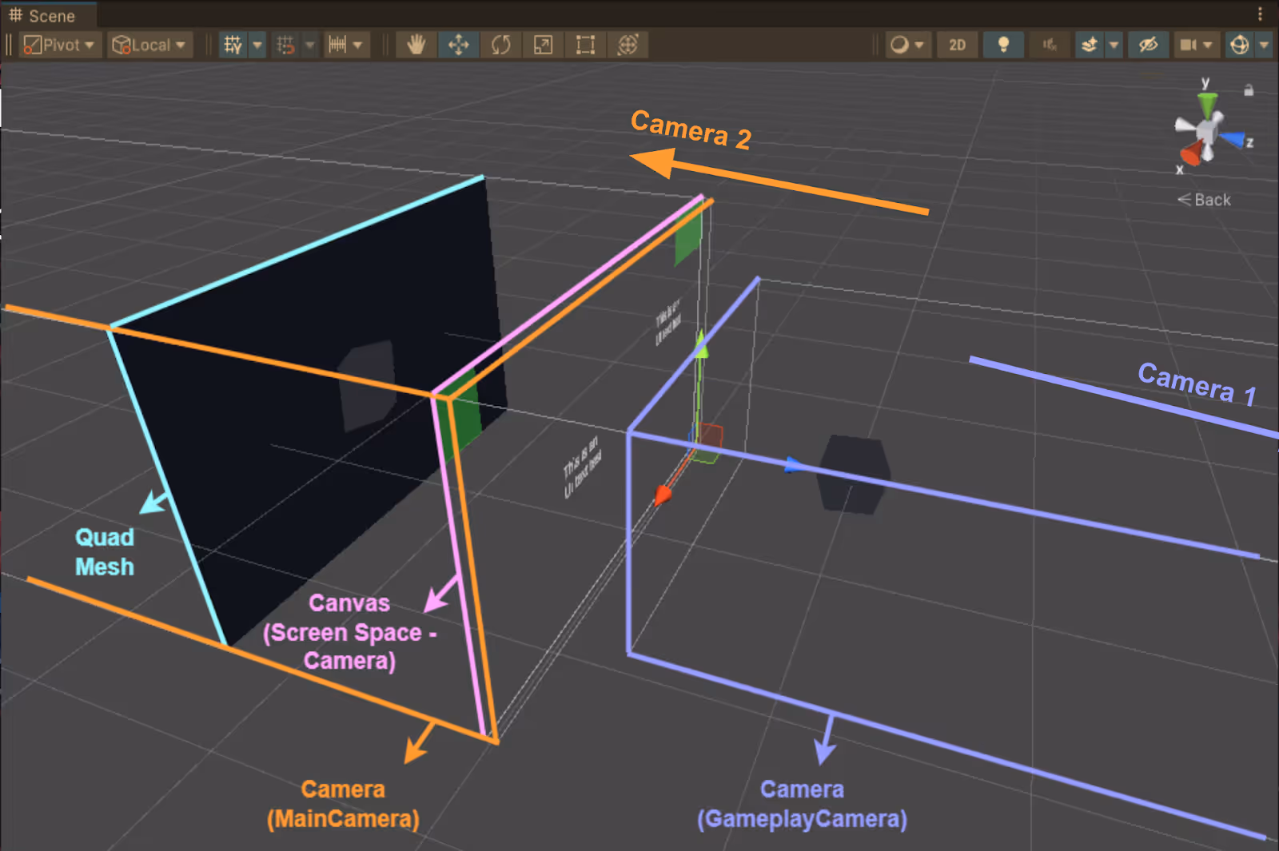The width and height of the screenshot is (1279, 851).
Task: Grab the red X-axis move arrow
Action: click(x=663, y=495)
